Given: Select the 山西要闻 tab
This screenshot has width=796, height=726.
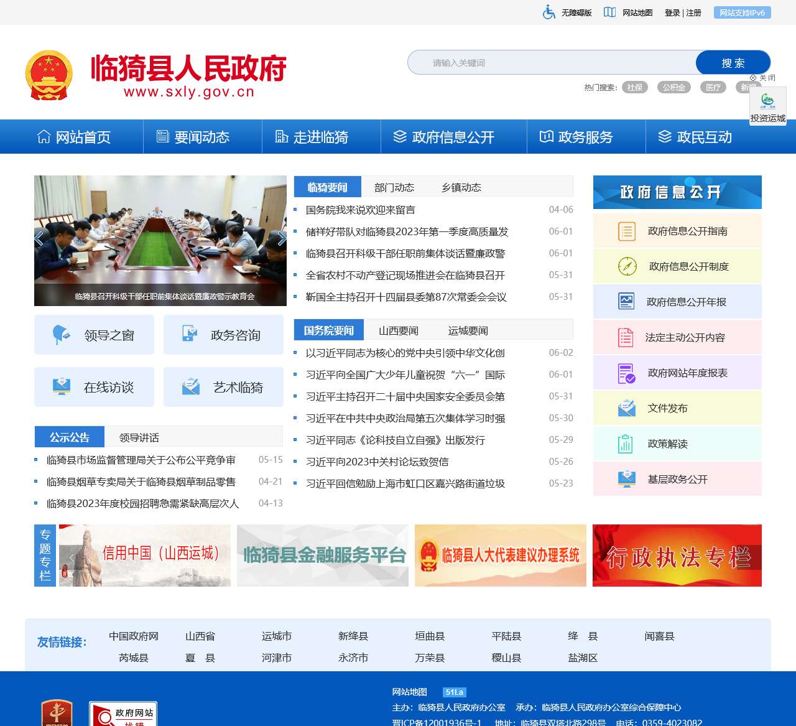Looking at the screenshot, I should pos(398,330).
